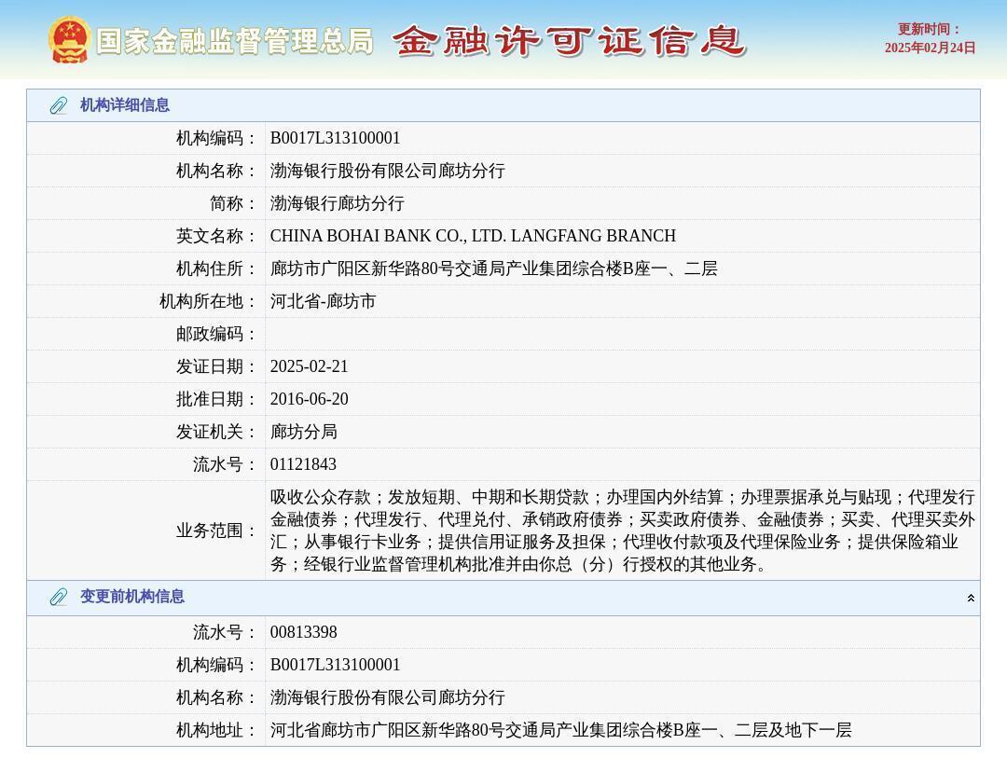1007x758 pixels.
Task: Click the 简称 value 渤海银行廊坊分行
Action: pyautogui.click(x=338, y=203)
